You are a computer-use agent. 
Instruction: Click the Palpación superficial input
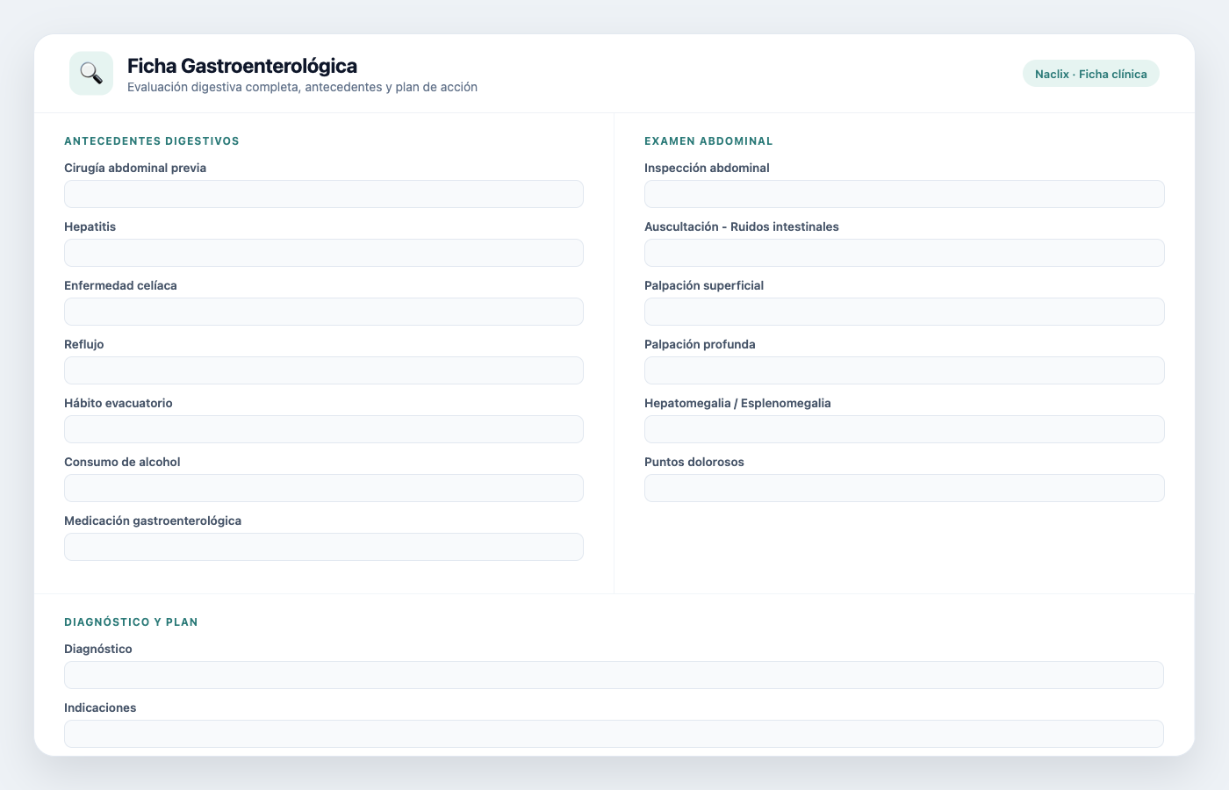pyautogui.click(x=904, y=312)
